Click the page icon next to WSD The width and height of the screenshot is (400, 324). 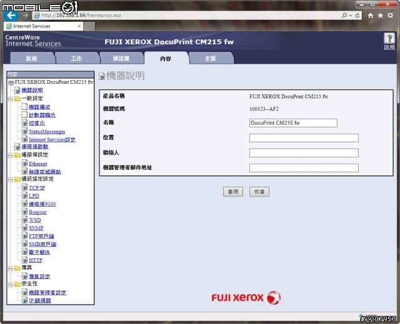point(24,220)
